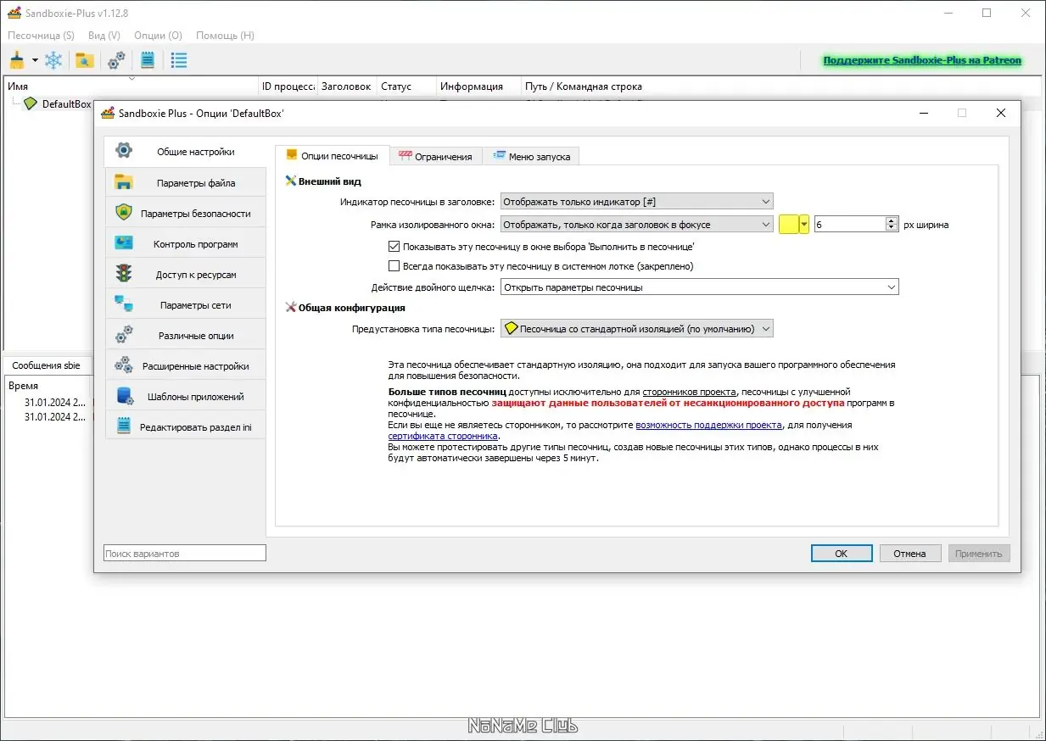Click the snowflake suspend icon in toolbar
Image resolution: width=1046 pixels, height=741 pixels.
(x=53, y=60)
